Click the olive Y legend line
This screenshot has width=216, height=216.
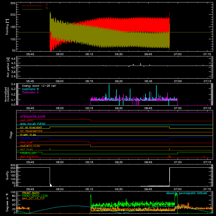click(32, 9)
